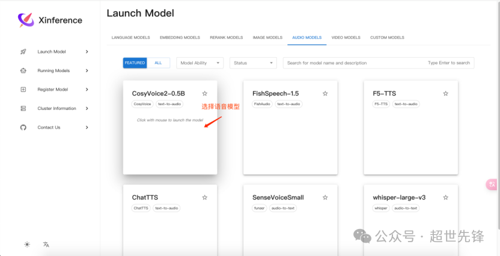Click the Register Model plus icon

[x=23, y=90]
